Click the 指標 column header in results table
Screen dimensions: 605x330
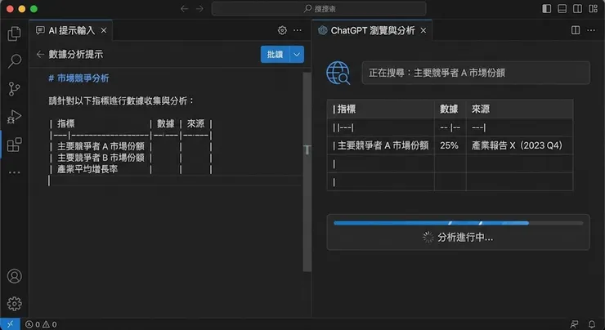click(x=380, y=109)
